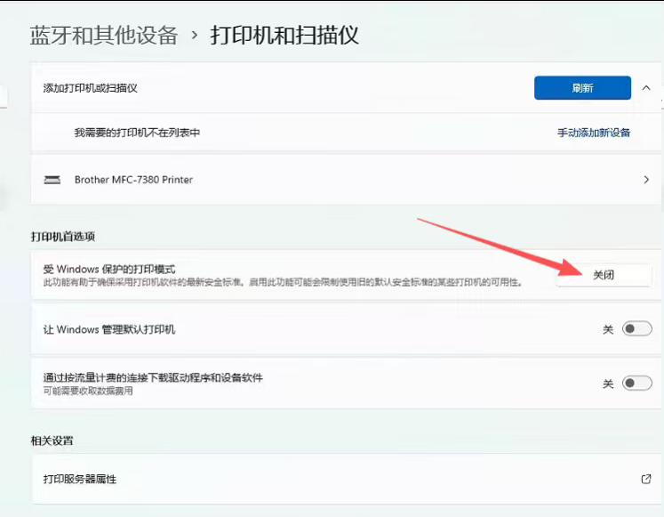Click the 打印机和扫描仪 page title
The image size is (664, 517).
click(284, 36)
